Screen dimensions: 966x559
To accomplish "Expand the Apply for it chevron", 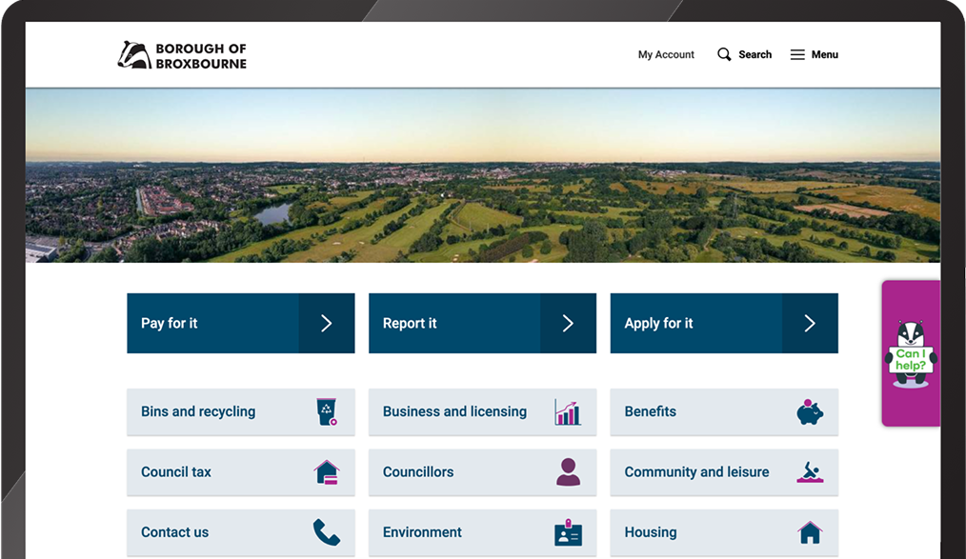I will click(810, 324).
